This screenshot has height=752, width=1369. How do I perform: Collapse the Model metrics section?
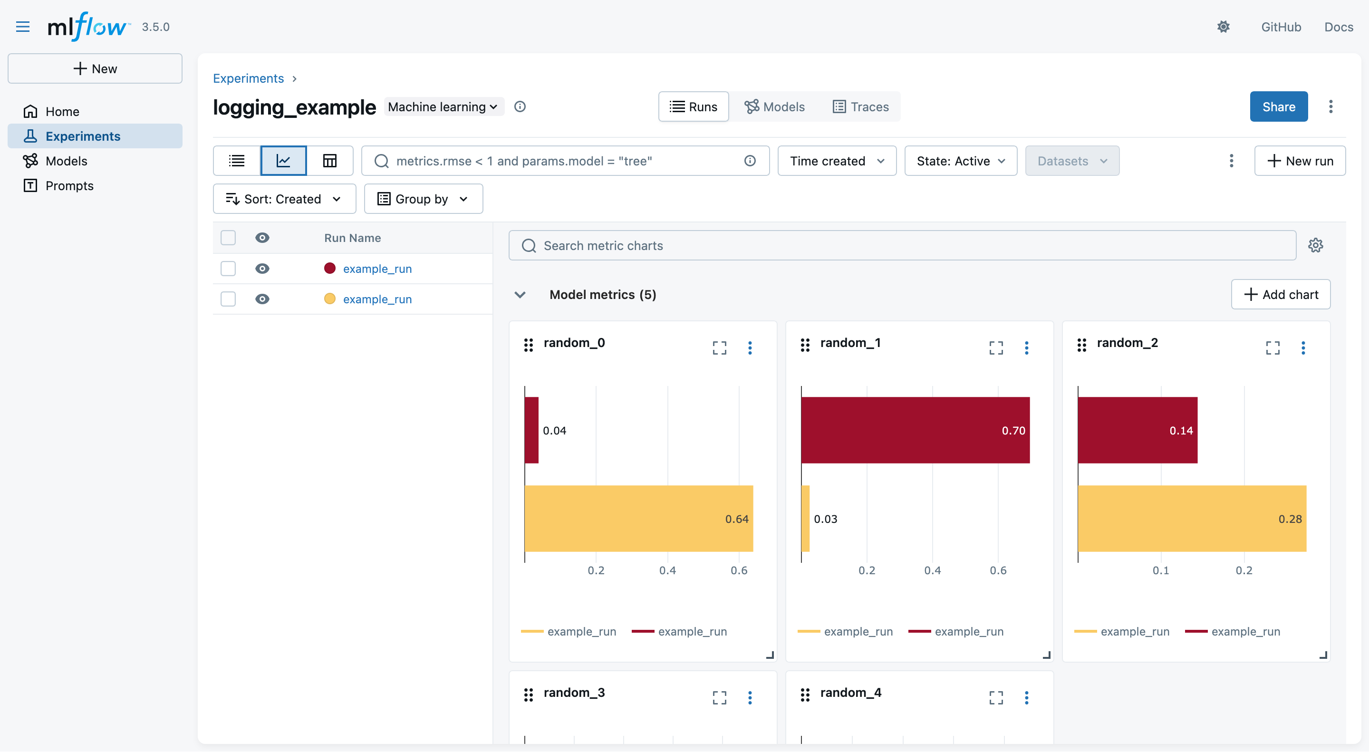(520, 294)
